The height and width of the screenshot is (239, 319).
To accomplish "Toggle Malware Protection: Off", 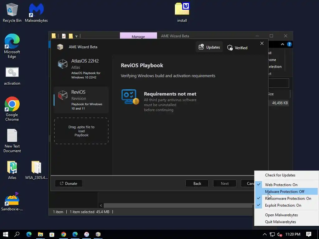I will 287,191.
